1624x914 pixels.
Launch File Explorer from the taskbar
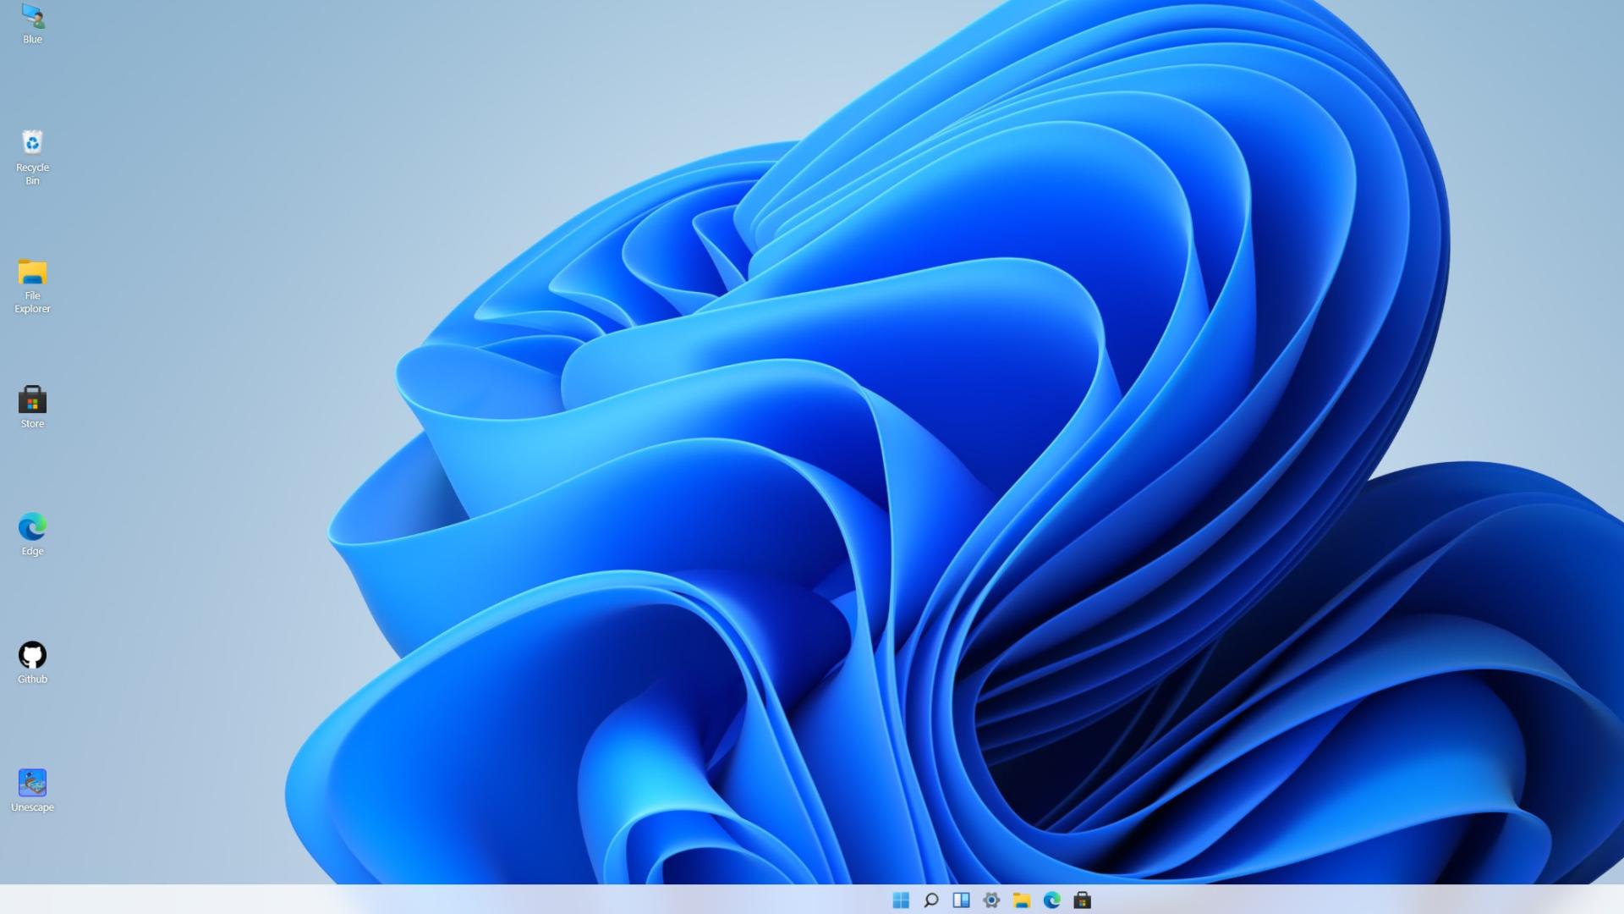(1022, 900)
